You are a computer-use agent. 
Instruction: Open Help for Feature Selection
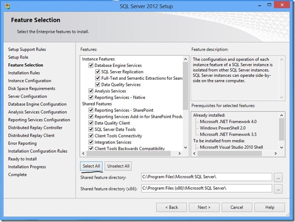tap(270, 207)
